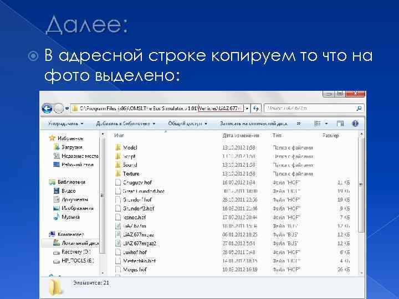The image size is (399, 299).
Task: Open view options dropdown arrow
Action: pos(326,124)
